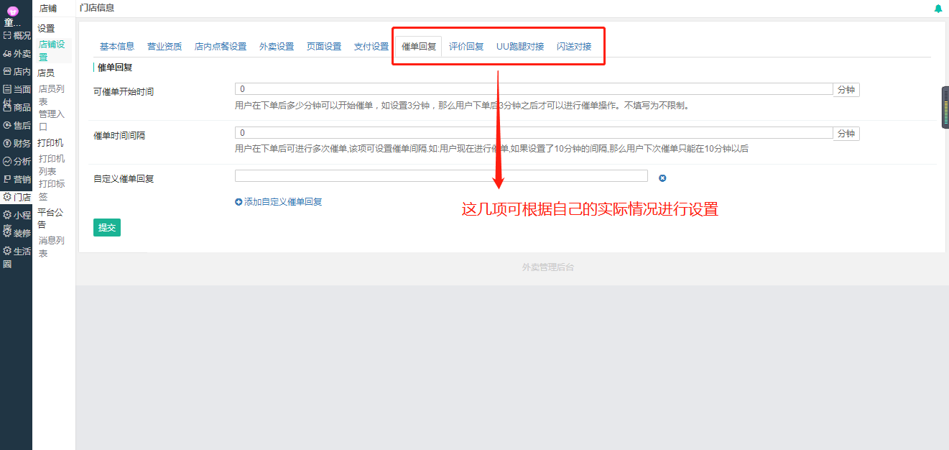949x450 pixels.
Task: Focus the 催单时间间隔 input field
Action: (534, 133)
